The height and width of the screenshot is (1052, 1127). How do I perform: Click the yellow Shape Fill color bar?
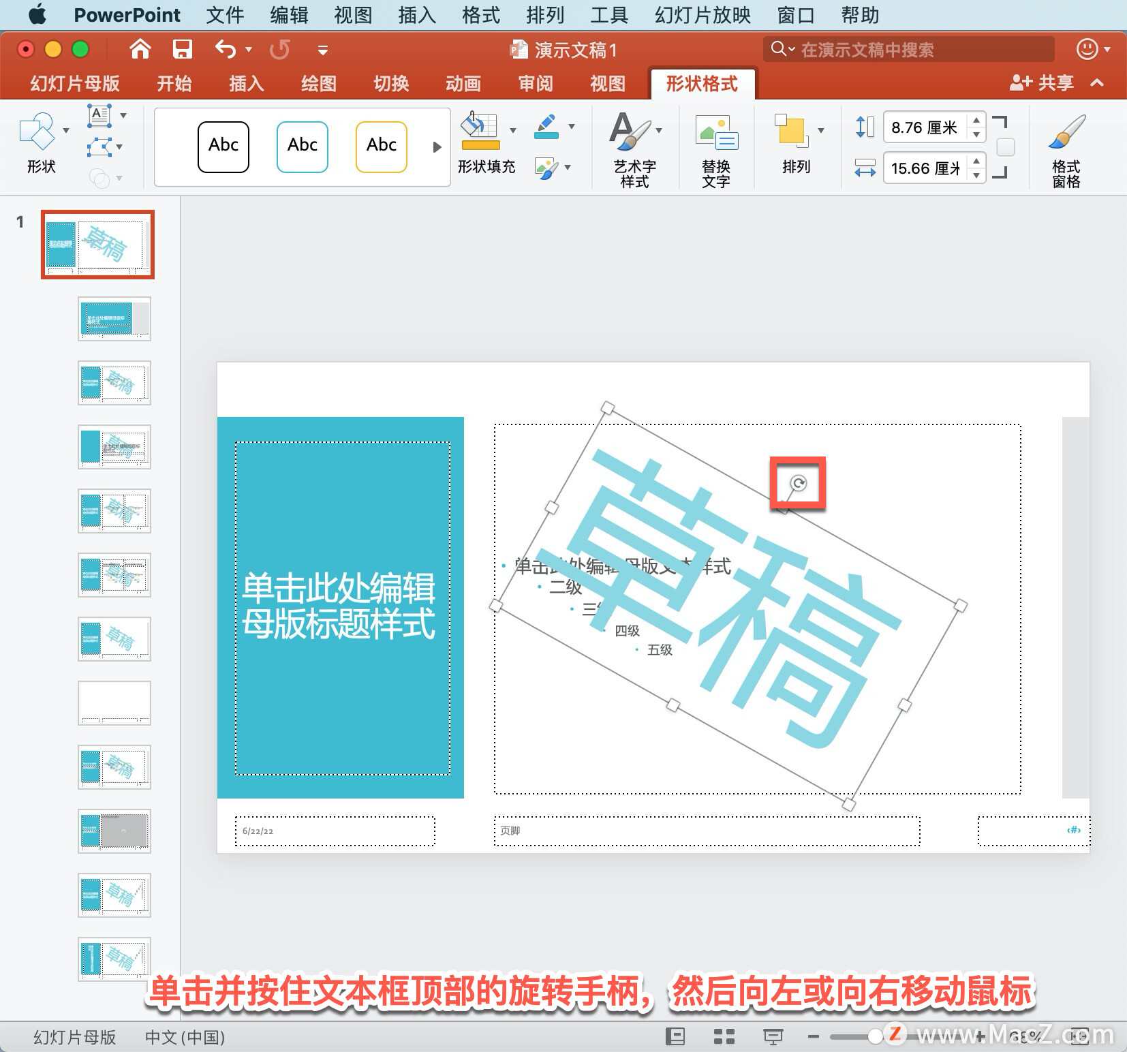[480, 144]
